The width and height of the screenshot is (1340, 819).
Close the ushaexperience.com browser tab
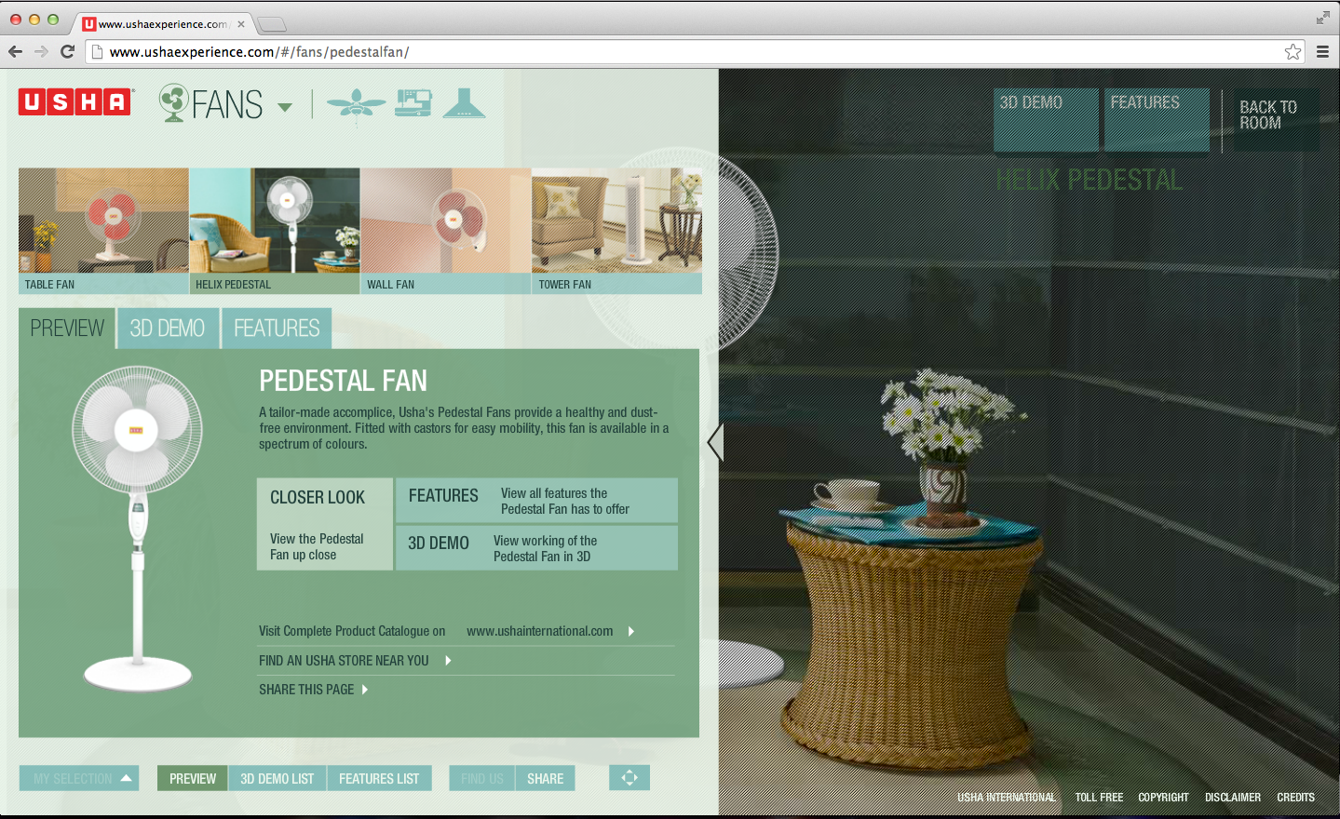(241, 24)
